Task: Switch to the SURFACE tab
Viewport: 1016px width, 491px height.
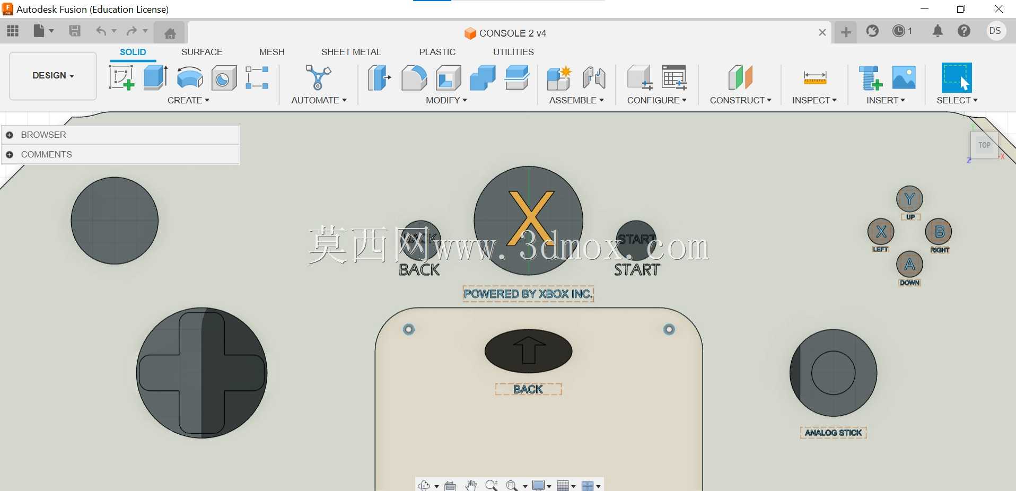Action: pyautogui.click(x=202, y=52)
